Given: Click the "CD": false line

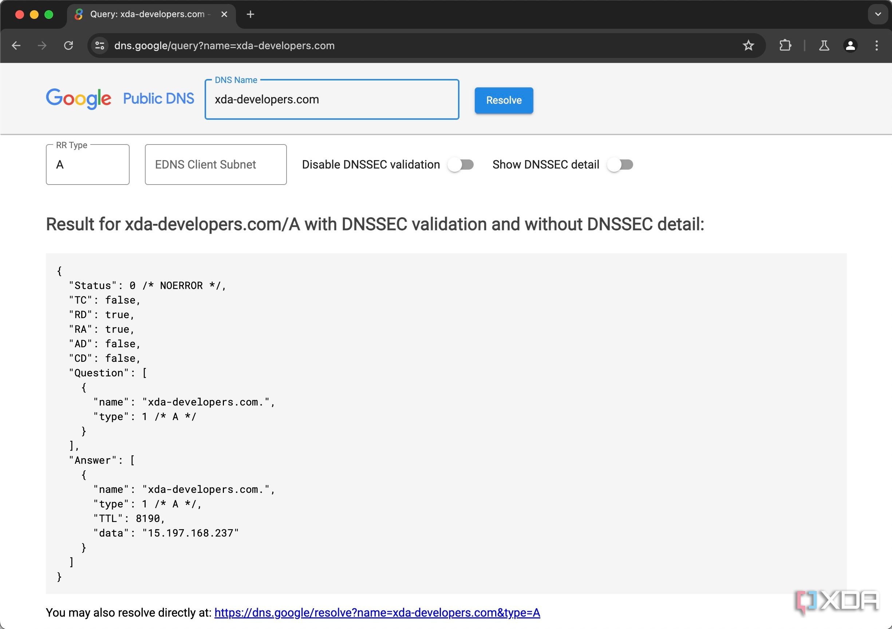Looking at the screenshot, I should (104, 358).
